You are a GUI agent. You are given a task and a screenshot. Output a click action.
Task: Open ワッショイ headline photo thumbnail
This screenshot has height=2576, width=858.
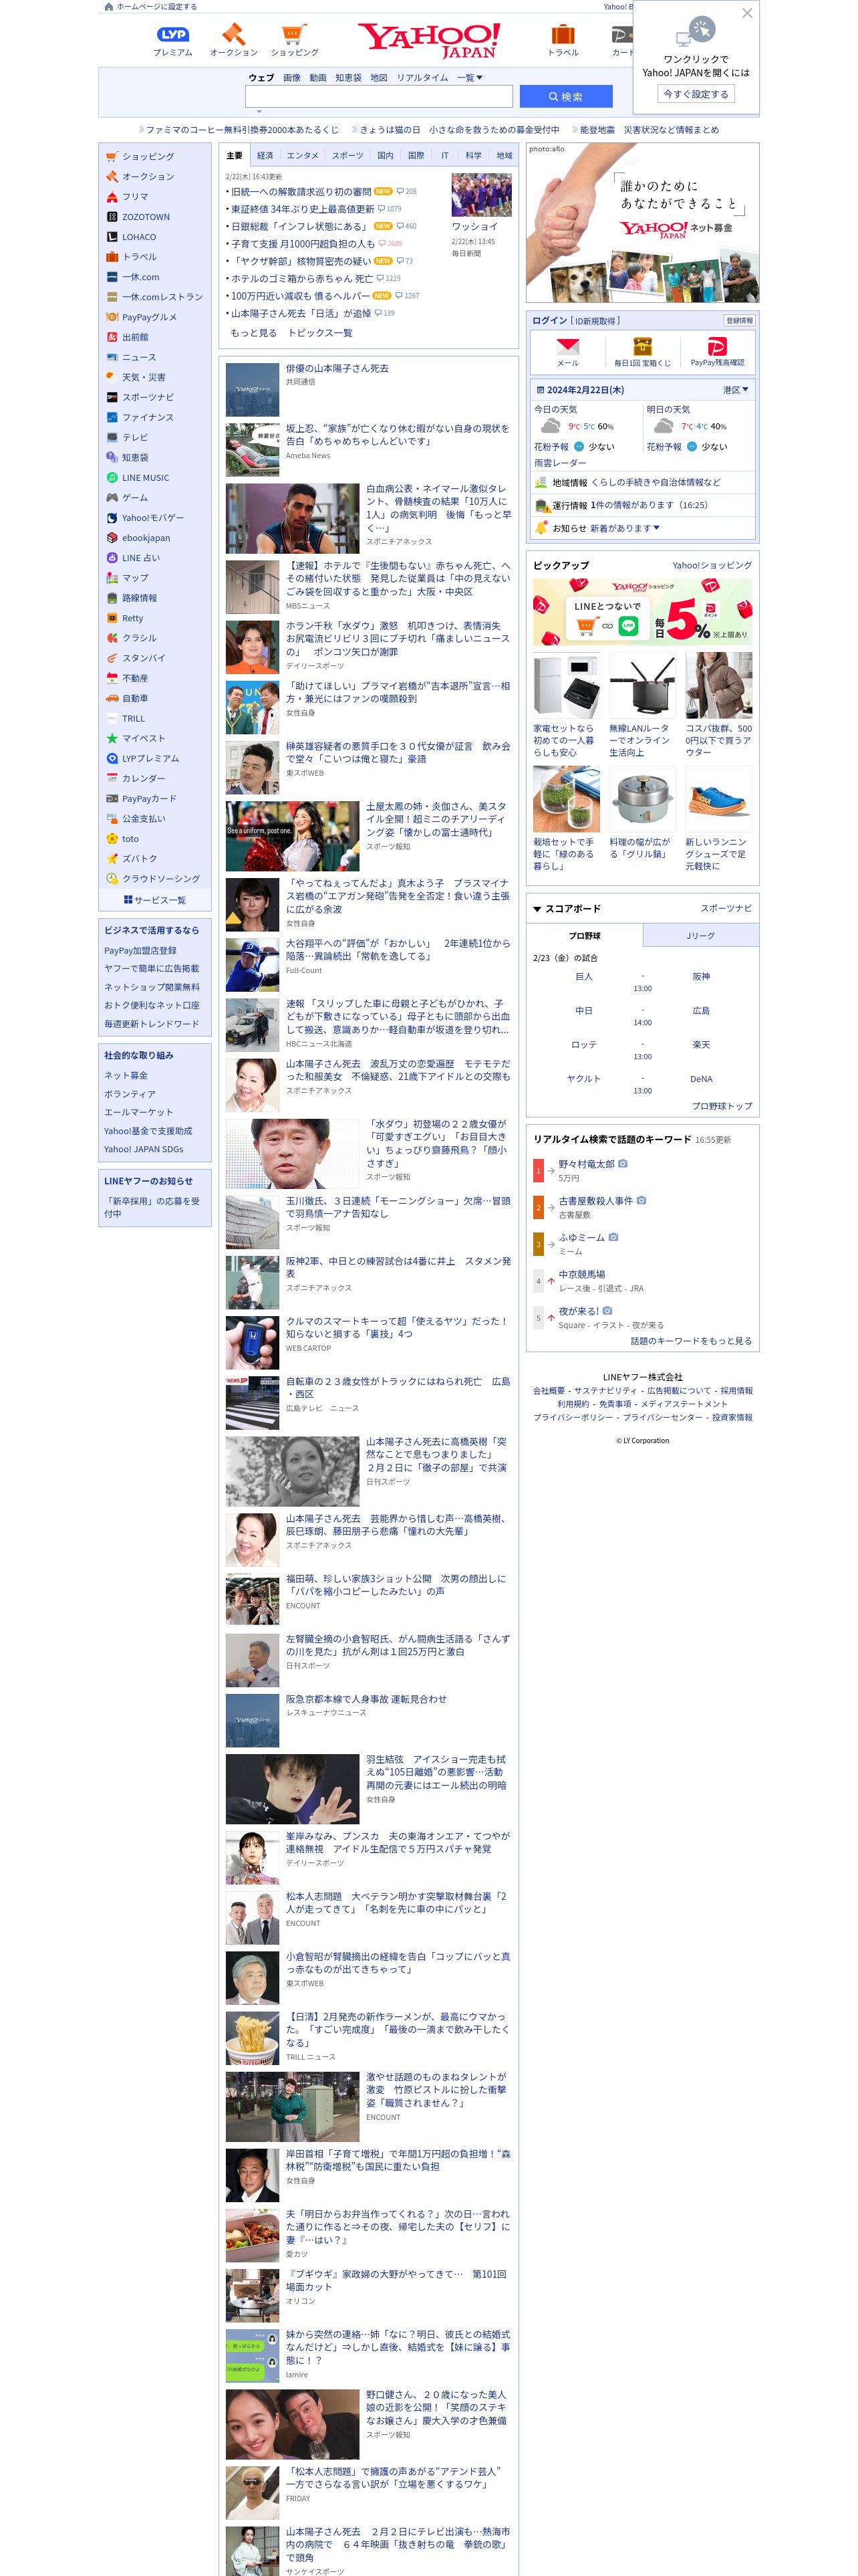481,195
